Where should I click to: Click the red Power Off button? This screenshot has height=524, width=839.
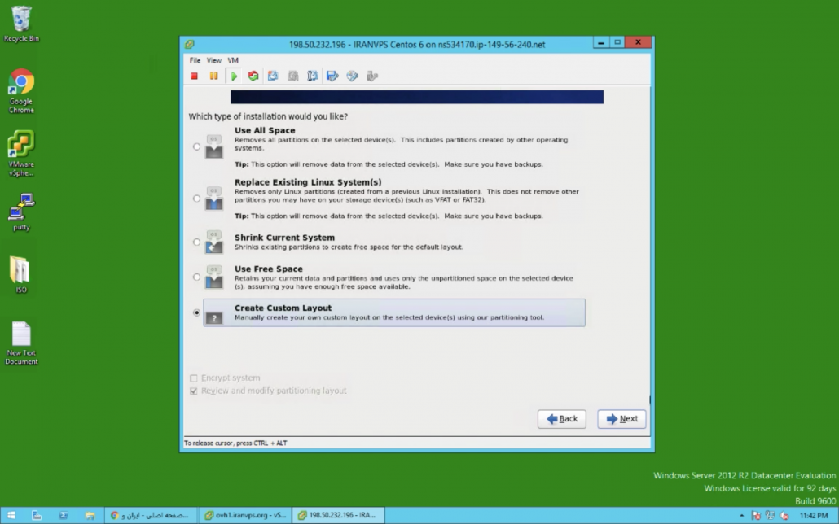(x=195, y=76)
